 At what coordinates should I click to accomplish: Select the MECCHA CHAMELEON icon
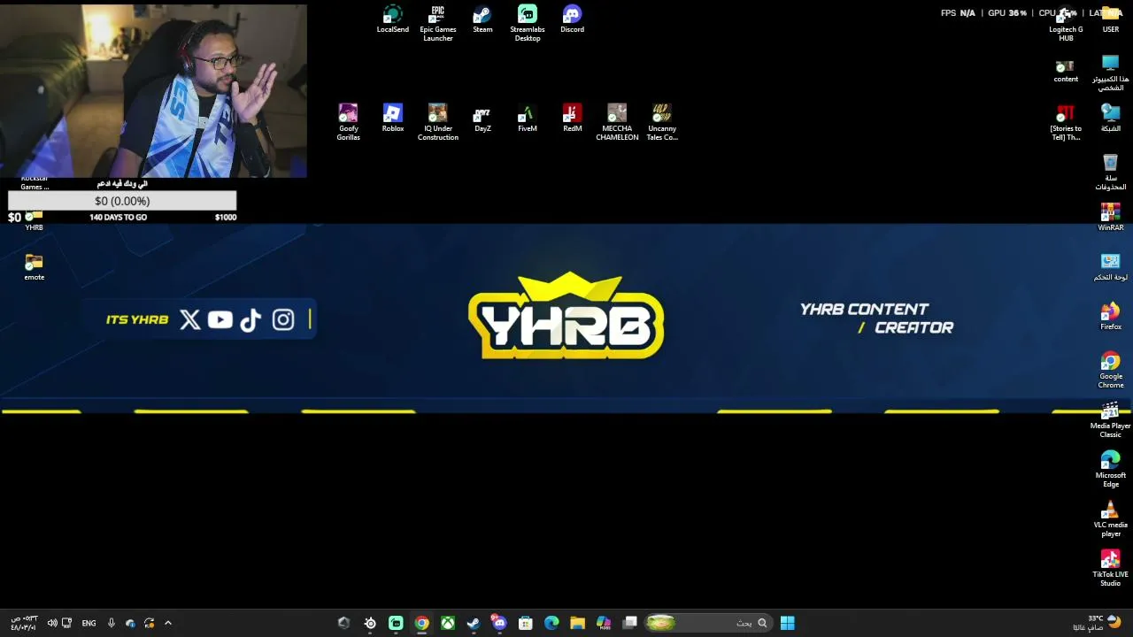[x=617, y=123]
